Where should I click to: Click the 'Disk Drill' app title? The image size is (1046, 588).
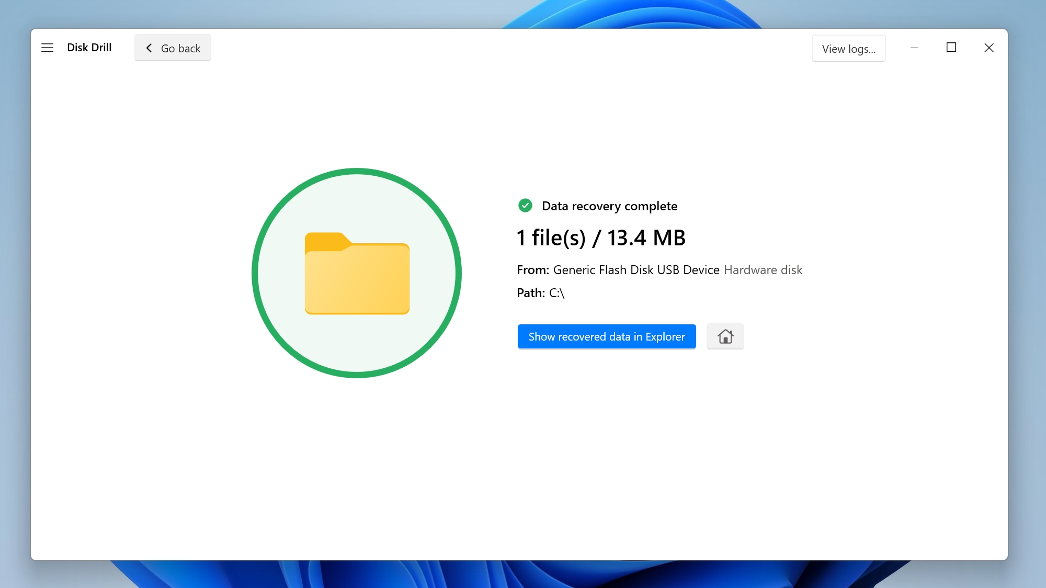click(89, 48)
